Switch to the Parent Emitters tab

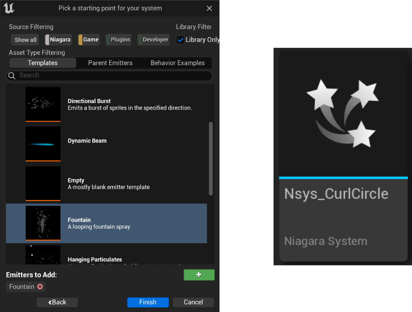point(110,63)
